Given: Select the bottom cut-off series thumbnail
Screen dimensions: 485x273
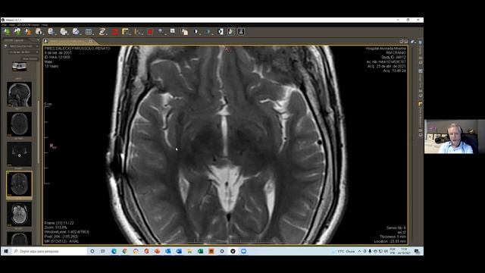Looking at the screenshot, I should (19, 238).
